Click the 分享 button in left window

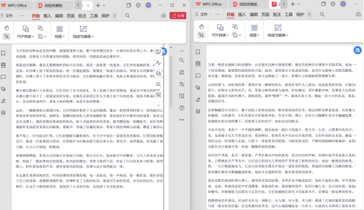(178, 16)
